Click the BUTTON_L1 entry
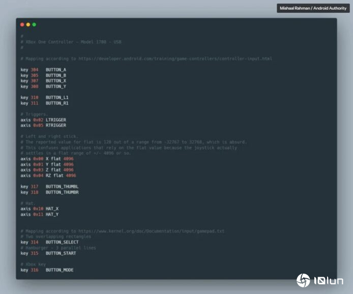 point(57,97)
